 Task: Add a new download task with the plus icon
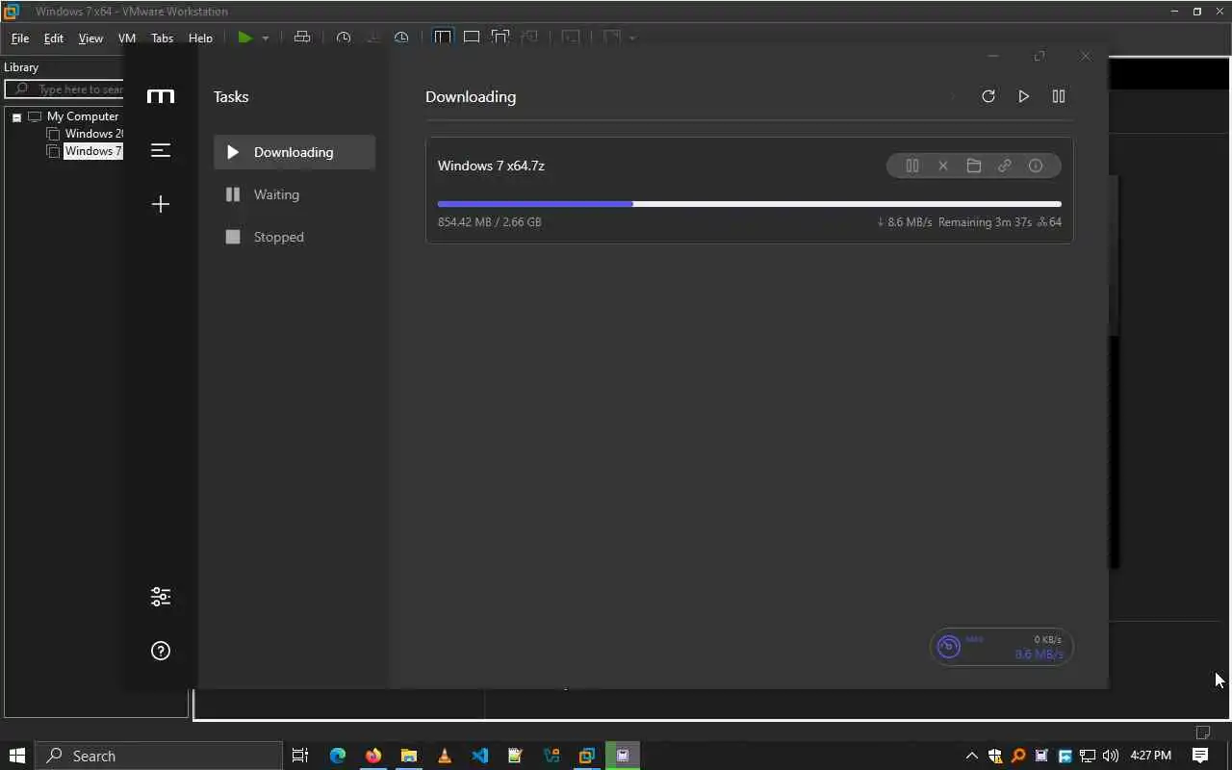pos(161,204)
